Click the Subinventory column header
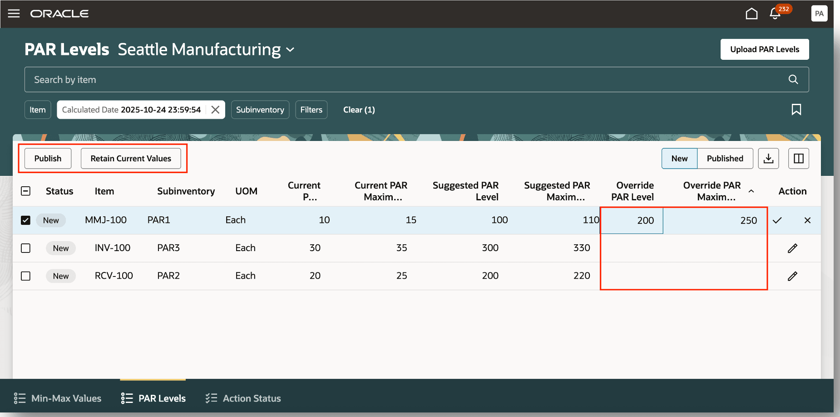The height and width of the screenshot is (417, 840). coord(186,191)
